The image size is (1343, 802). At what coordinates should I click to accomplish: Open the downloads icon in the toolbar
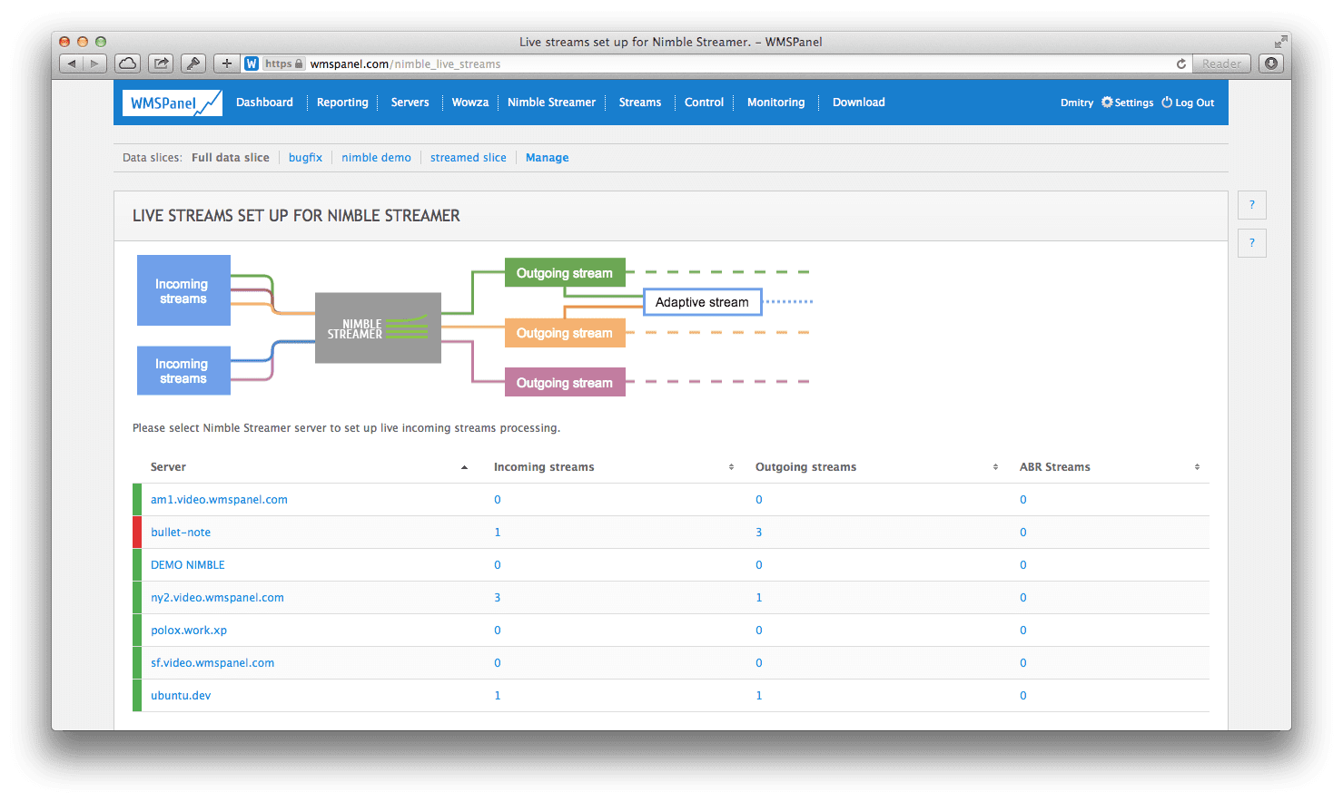pyautogui.click(x=1271, y=64)
